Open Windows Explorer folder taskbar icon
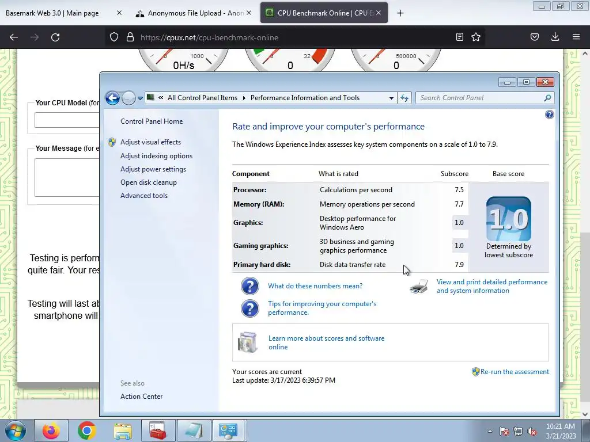Screen dimensions: 590x442 pos(123,430)
